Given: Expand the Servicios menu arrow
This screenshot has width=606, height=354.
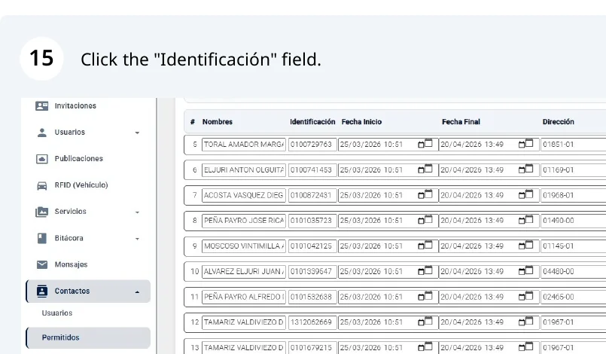Looking at the screenshot, I should point(137,212).
